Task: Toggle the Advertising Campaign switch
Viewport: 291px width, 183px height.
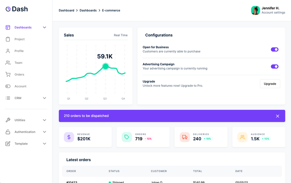Action: pyautogui.click(x=275, y=66)
